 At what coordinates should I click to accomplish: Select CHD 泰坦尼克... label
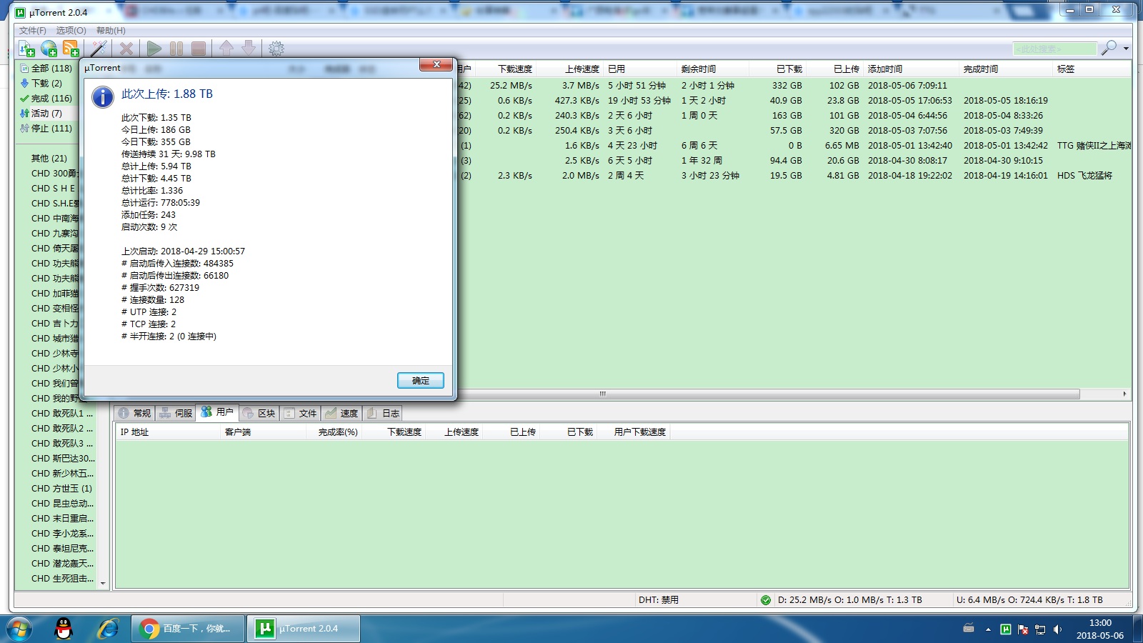(63, 549)
